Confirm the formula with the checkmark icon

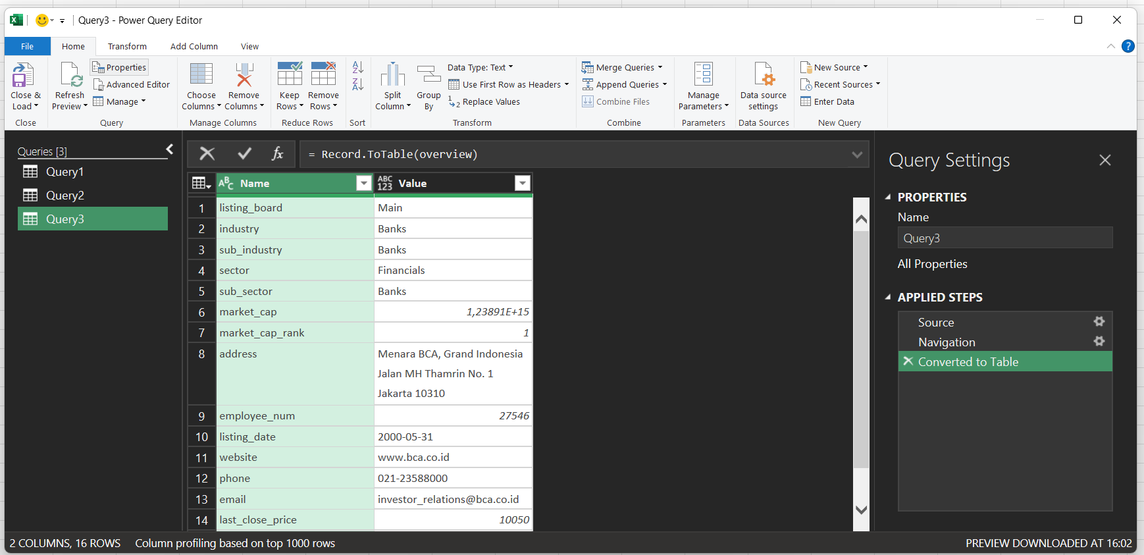click(244, 154)
